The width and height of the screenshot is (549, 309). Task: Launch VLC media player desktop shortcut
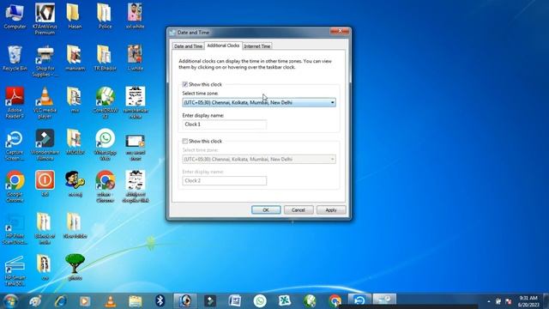click(45, 102)
